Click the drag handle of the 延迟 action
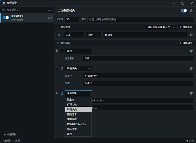 coord(57,51)
